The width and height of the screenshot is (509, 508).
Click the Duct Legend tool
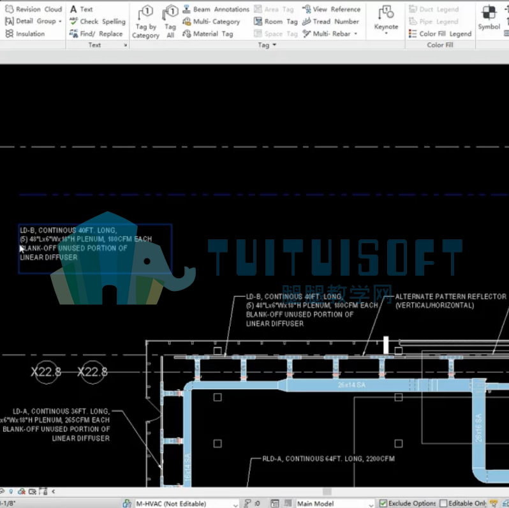pos(433,9)
